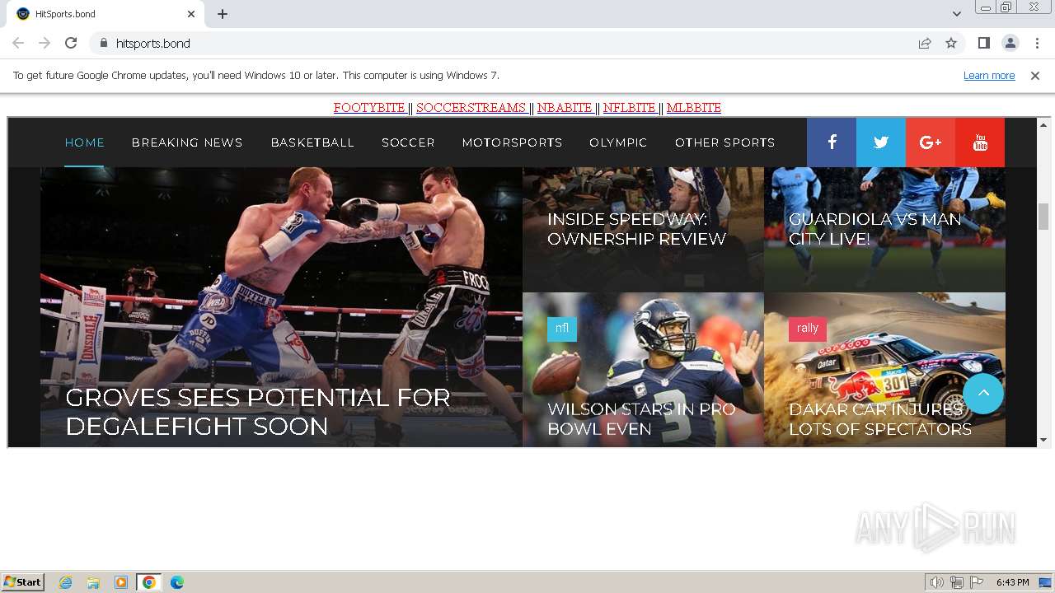Viewport: 1055px width, 593px height.
Task: Select the OLYMPIC menu item
Action: tap(618, 142)
